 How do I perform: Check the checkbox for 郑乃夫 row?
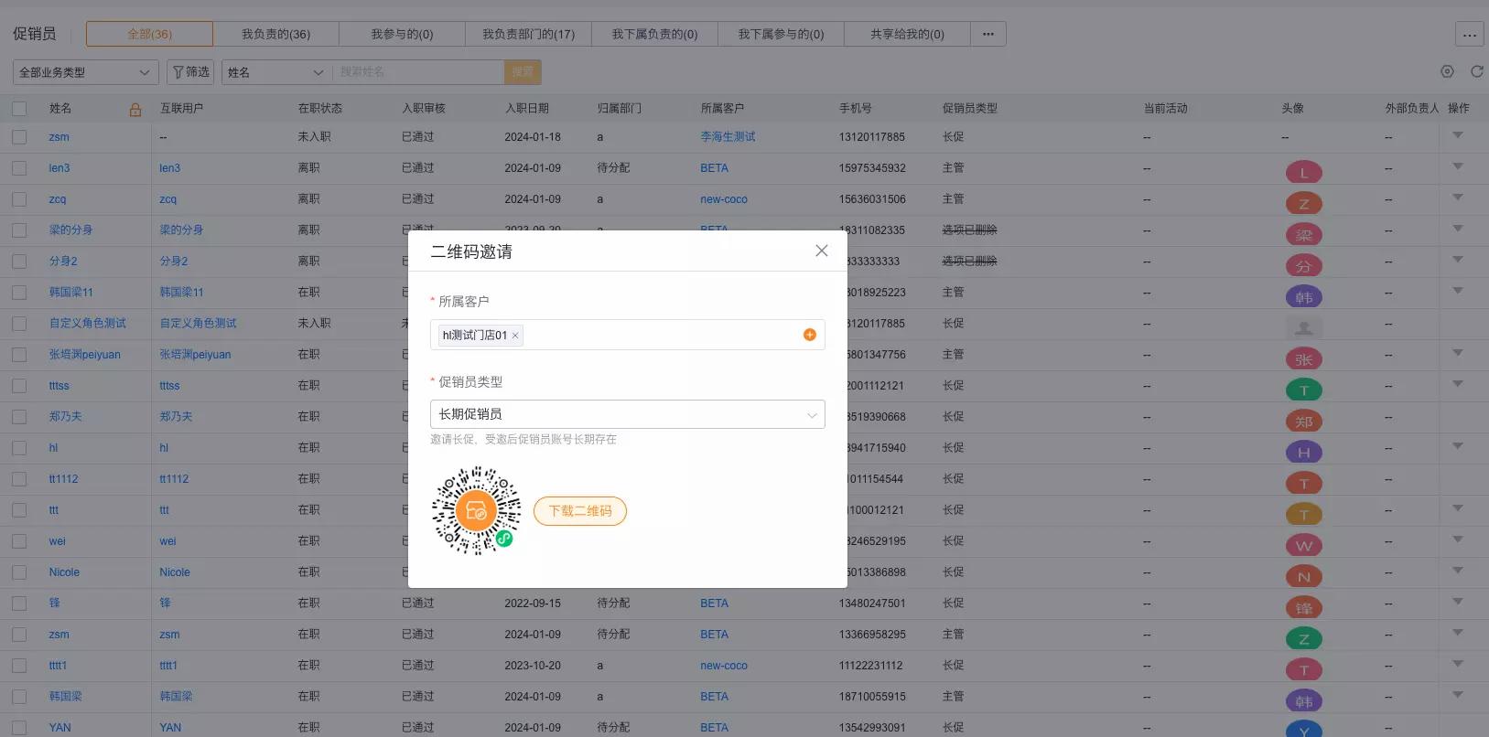coord(19,417)
